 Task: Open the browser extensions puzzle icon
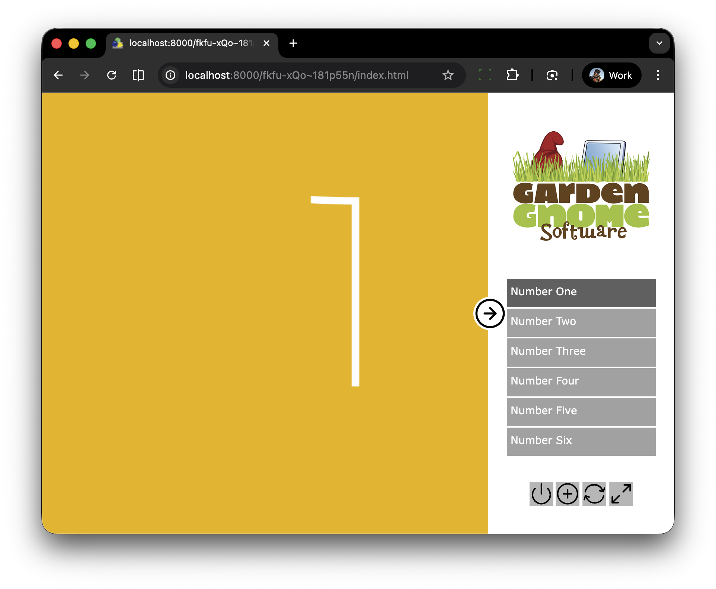(x=512, y=75)
